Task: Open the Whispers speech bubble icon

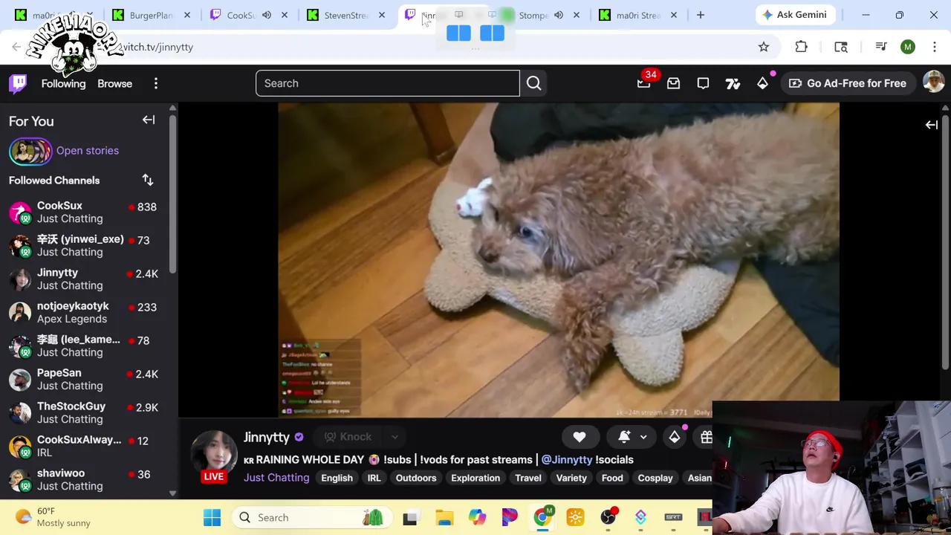Action: tap(703, 83)
